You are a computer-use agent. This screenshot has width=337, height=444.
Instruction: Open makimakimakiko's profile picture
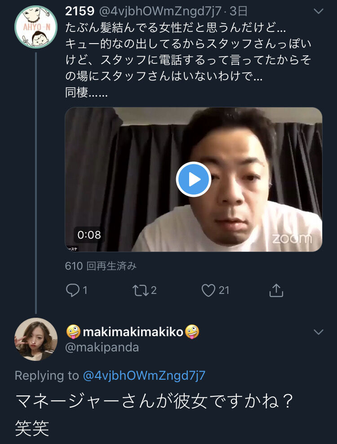click(36, 339)
